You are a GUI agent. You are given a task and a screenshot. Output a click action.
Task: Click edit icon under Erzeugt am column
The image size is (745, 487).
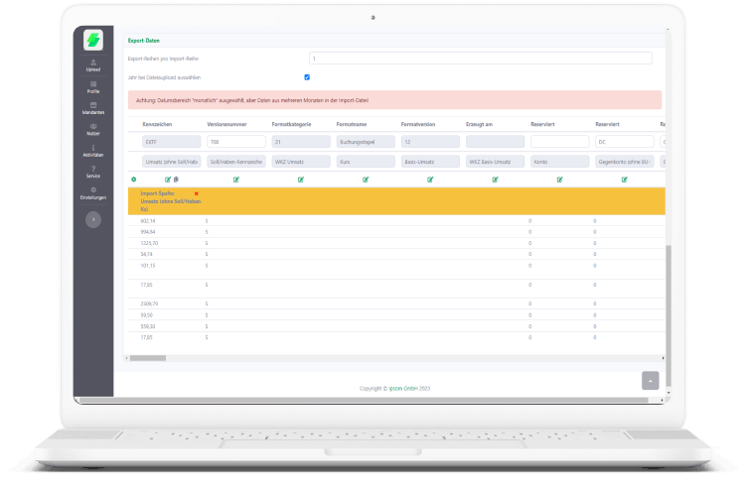coord(495,180)
